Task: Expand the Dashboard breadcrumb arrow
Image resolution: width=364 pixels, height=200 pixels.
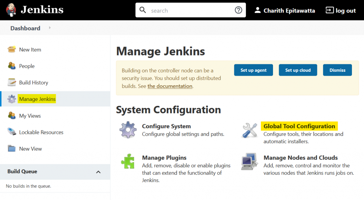Action: click(x=50, y=28)
